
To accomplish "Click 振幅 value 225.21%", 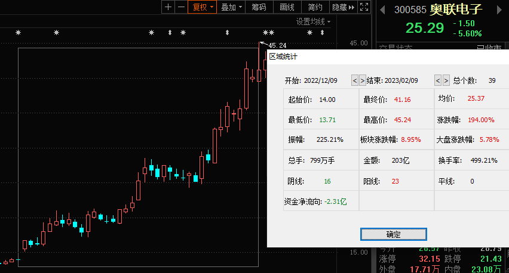I will (x=330, y=139).
